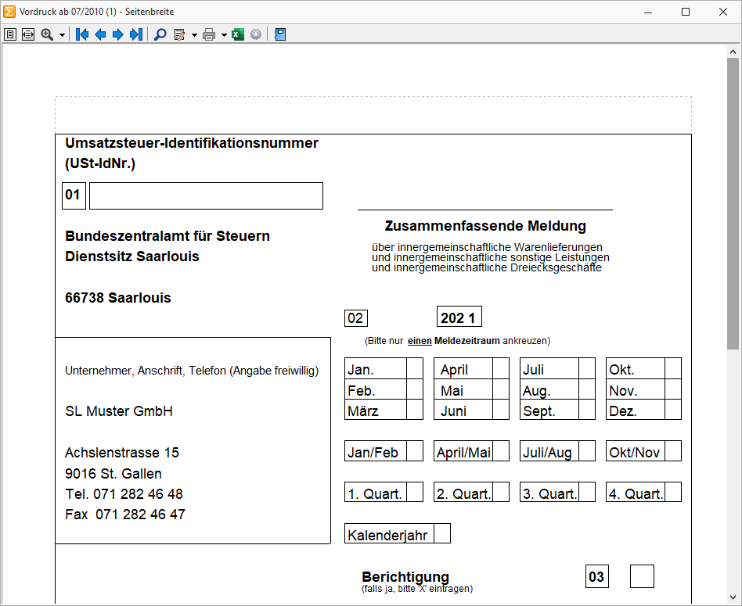Click the '9016 St. Gallen' line
The image size is (742, 606).
click(x=113, y=474)
